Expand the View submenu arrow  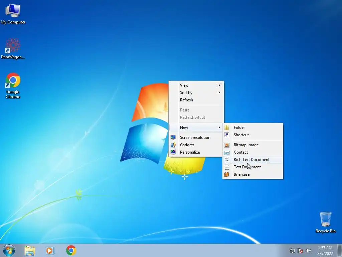coord(219,85)
